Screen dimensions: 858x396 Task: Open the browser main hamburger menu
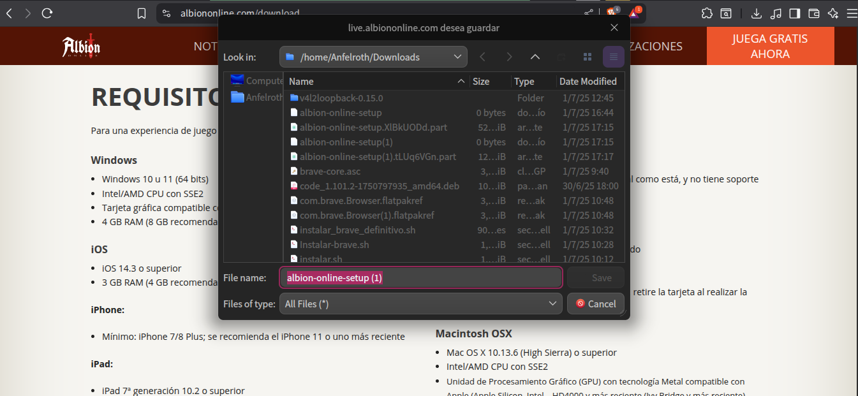click(x=851, y=13)
